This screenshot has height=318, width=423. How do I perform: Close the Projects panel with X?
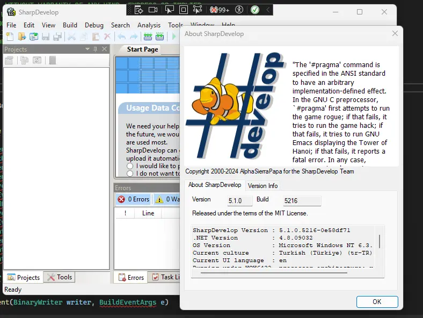(104, 49)
